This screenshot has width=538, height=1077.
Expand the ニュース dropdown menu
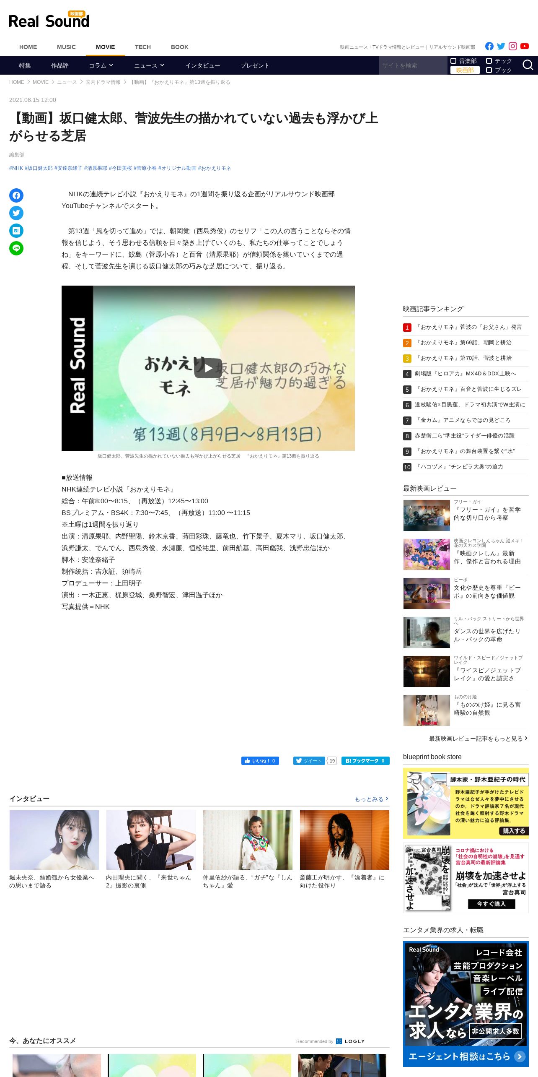pyautogui.click(x=149, y=65)
